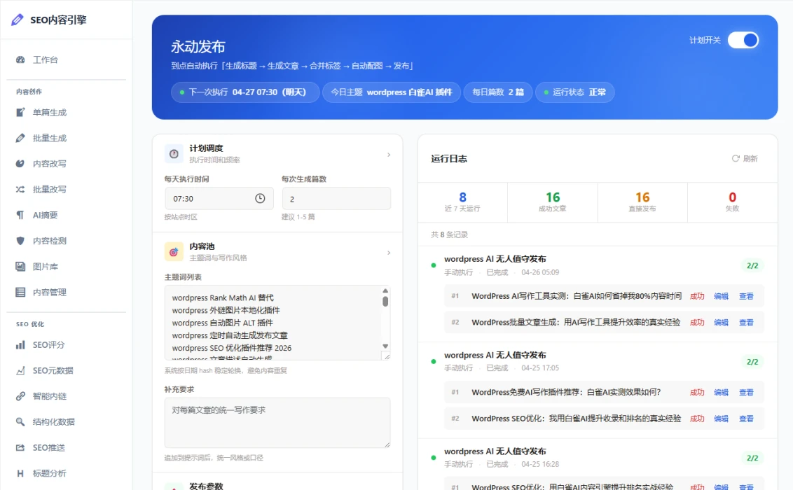
Task: Click topic line wordpress 自动图片 ALT 插件
Action: point(222,323)
